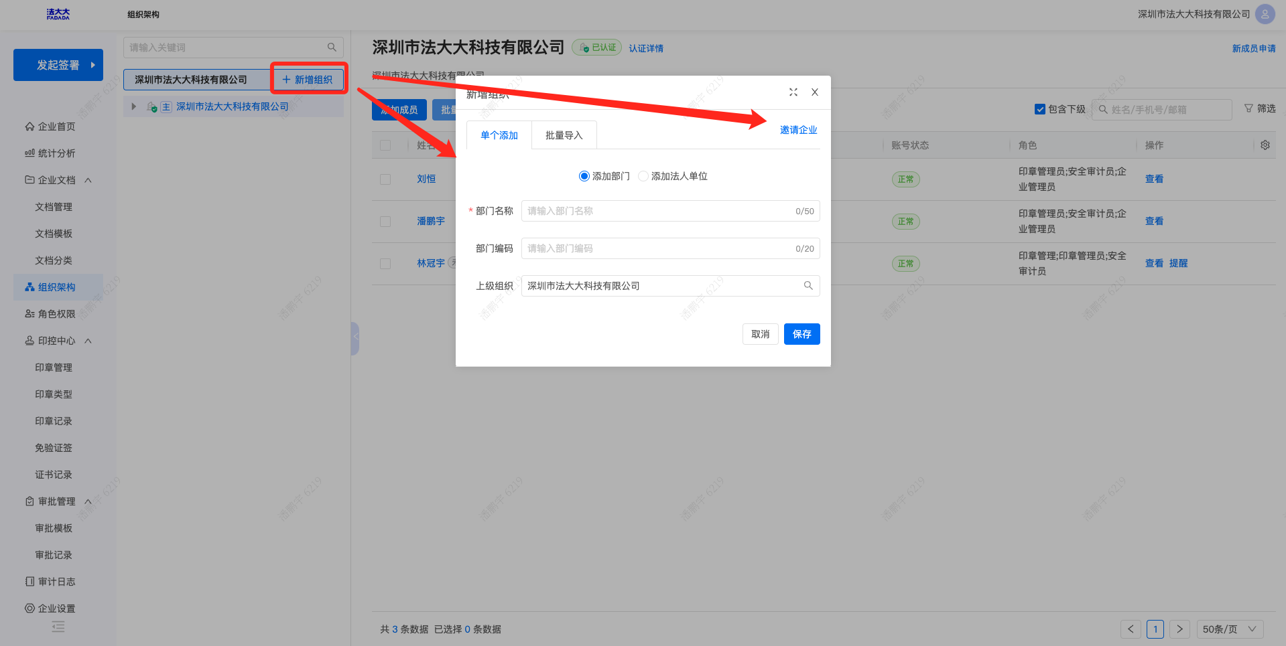The width and height of the screenshot is (1286, 646).
Task: Open 印章记录 submenu item
Action: coord(54,421)
